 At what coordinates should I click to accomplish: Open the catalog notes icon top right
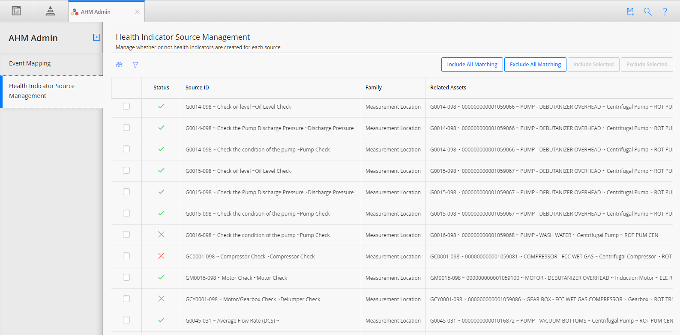pyautogui.click(x=630, y=12)
